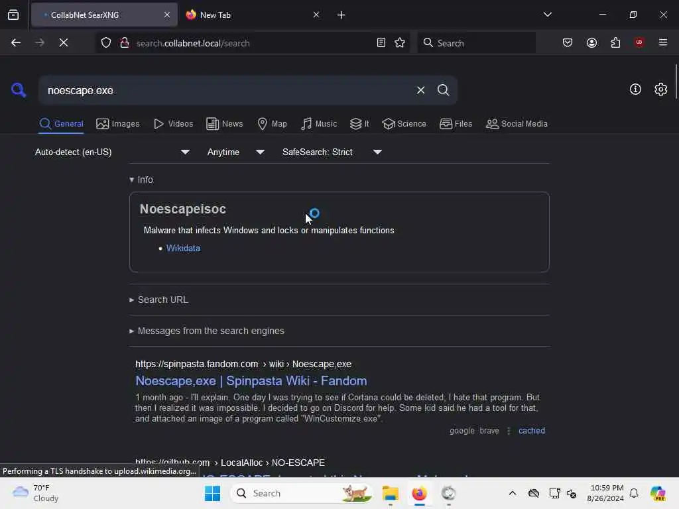The width and height of the screenshot is (679, 509).
Task: Open a new browser tab with plus
Action: (341, 15)
